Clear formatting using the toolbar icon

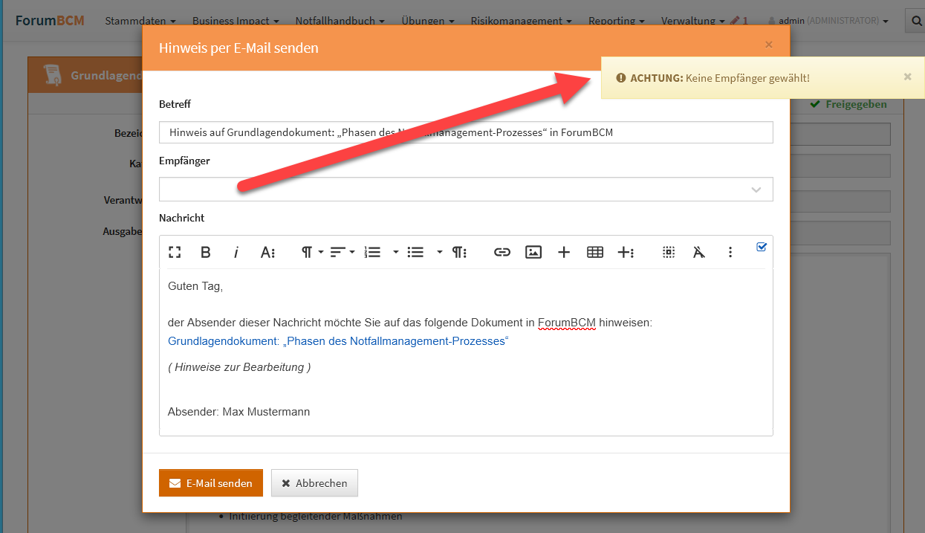click(x=698, y=252)
